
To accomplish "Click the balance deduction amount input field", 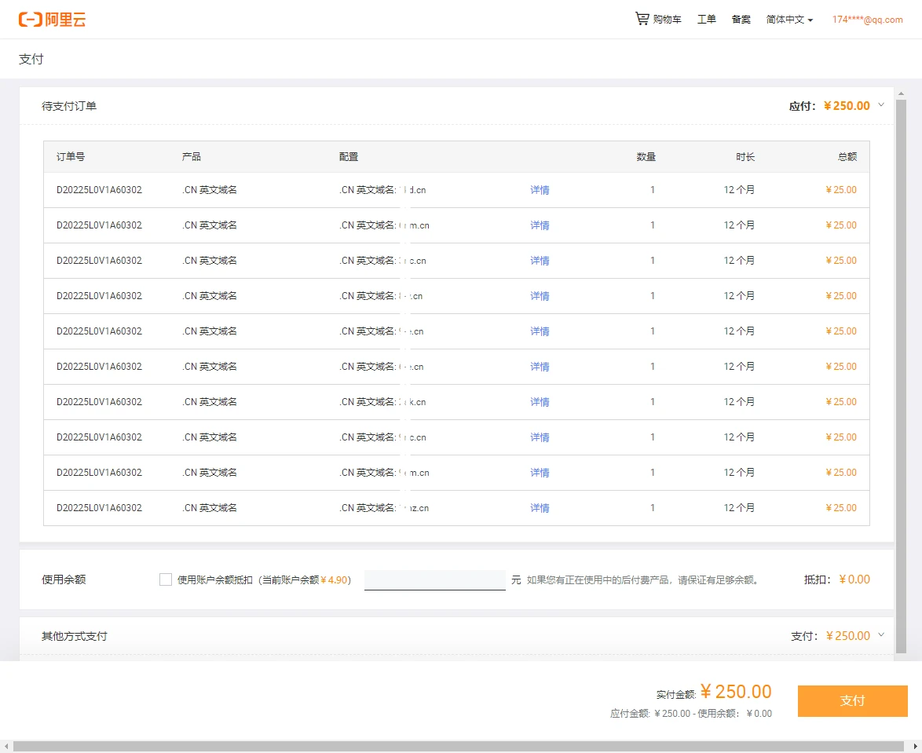I will point(434,580).
